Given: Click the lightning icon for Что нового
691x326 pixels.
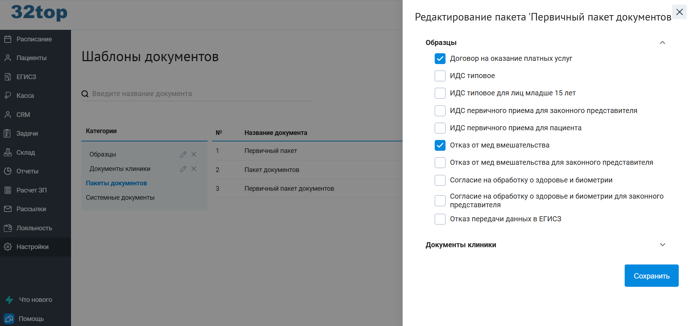Looking at the screenshot, I should (x=9, y=300).
